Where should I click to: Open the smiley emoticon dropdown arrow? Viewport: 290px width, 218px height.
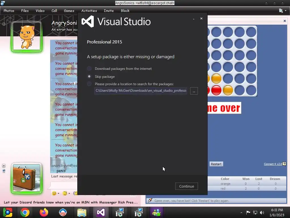(x=58, y=194)
